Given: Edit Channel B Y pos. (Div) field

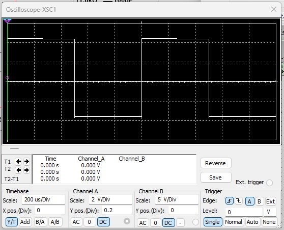Looking at the screenshot, I should (183, 210).
